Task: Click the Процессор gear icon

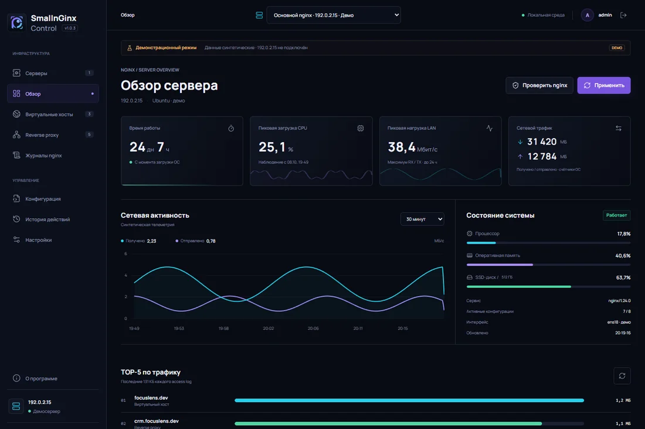Action: click(469, 234)
